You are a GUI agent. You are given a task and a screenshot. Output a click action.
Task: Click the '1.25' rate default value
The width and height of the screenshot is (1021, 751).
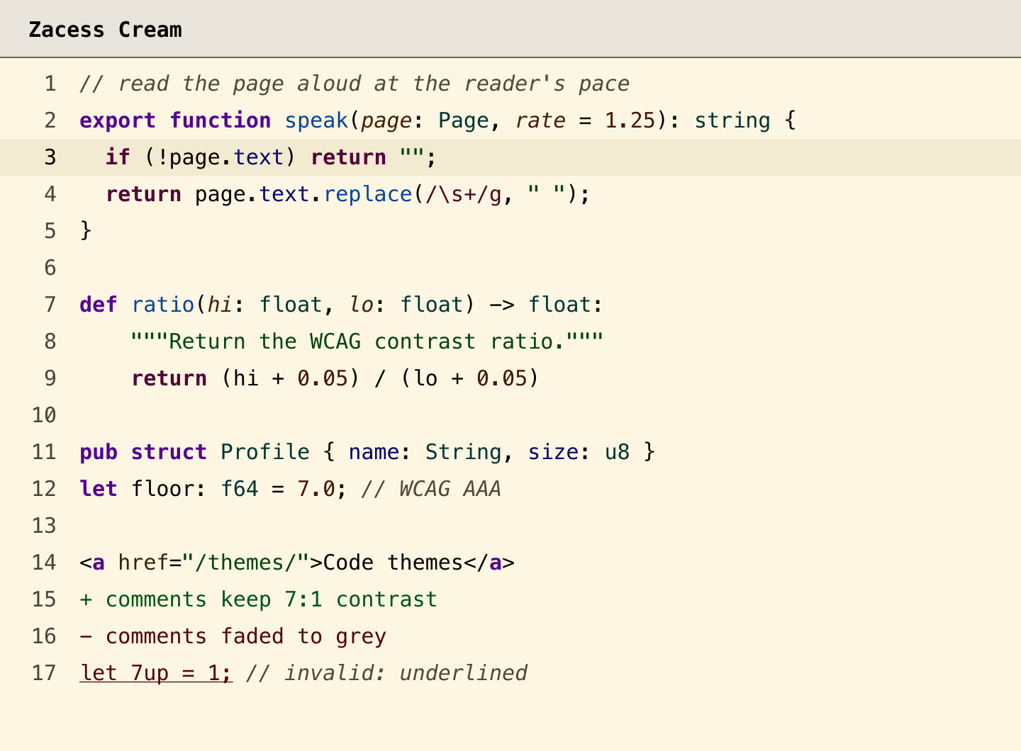(x=630, y=120)
